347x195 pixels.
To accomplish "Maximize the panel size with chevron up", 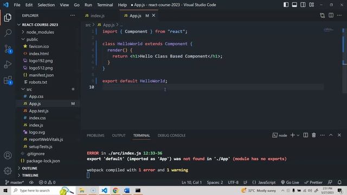I will click(x=331, y=135).
